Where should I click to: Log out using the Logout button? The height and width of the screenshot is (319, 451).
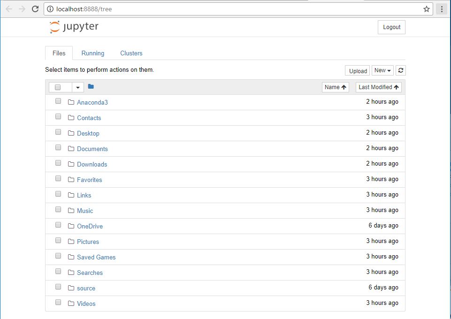[x=391, y=27]
